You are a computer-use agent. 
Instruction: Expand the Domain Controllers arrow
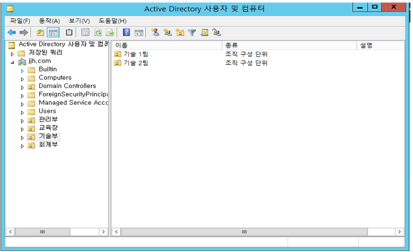coord(22,87)
